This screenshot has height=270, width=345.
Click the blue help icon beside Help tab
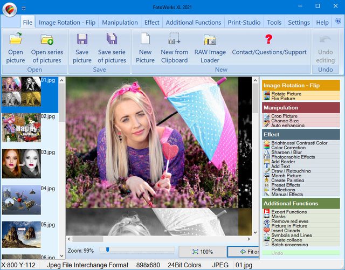tap(338, 22)
